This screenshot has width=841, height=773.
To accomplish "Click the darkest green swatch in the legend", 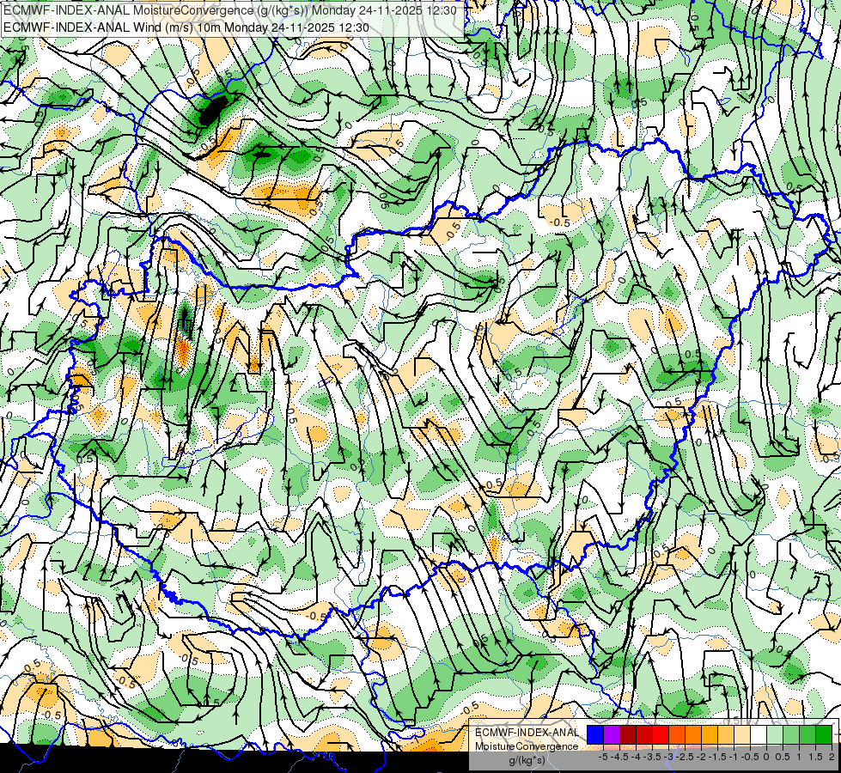I will 824,735.
